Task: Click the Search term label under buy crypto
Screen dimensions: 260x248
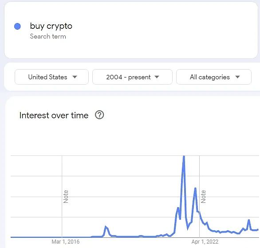Action: 48,36
